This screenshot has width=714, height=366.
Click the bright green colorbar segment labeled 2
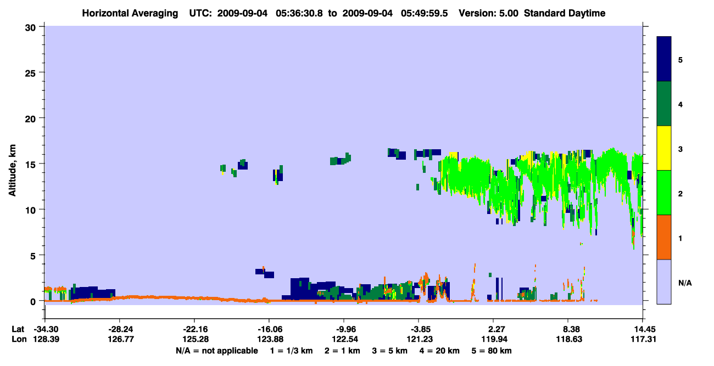tap(664, 192)
